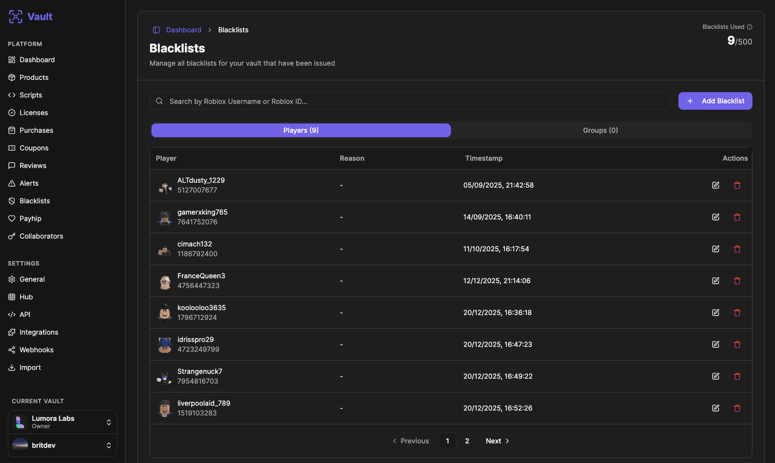The width and height of the screenshot is (775, 463).
Task: Open edit for koolooloo3635 row
Action: click(x=716, y=313)
